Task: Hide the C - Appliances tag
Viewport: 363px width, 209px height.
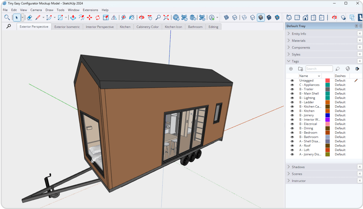Action: tap(292, 85)
